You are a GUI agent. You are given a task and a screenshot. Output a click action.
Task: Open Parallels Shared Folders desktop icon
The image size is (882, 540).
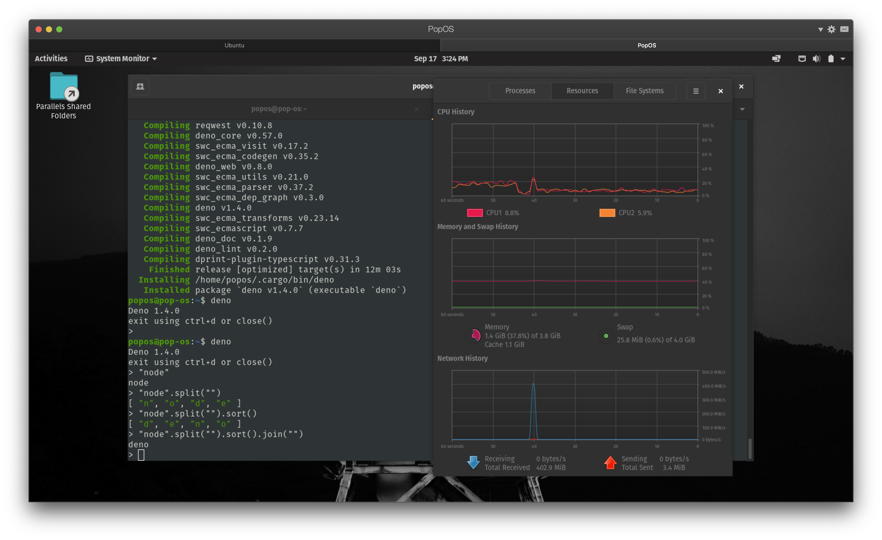click(63, 96)
